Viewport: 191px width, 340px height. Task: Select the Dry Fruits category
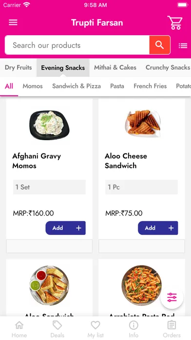(x=18, y=67)
